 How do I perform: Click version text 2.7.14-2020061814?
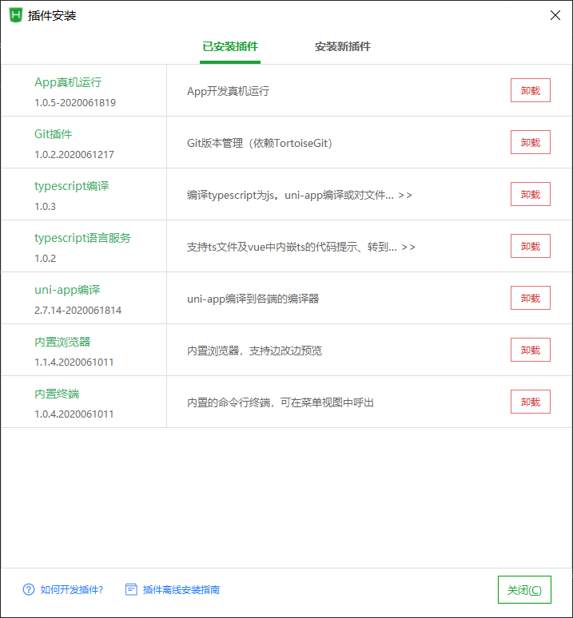point(78,311)
